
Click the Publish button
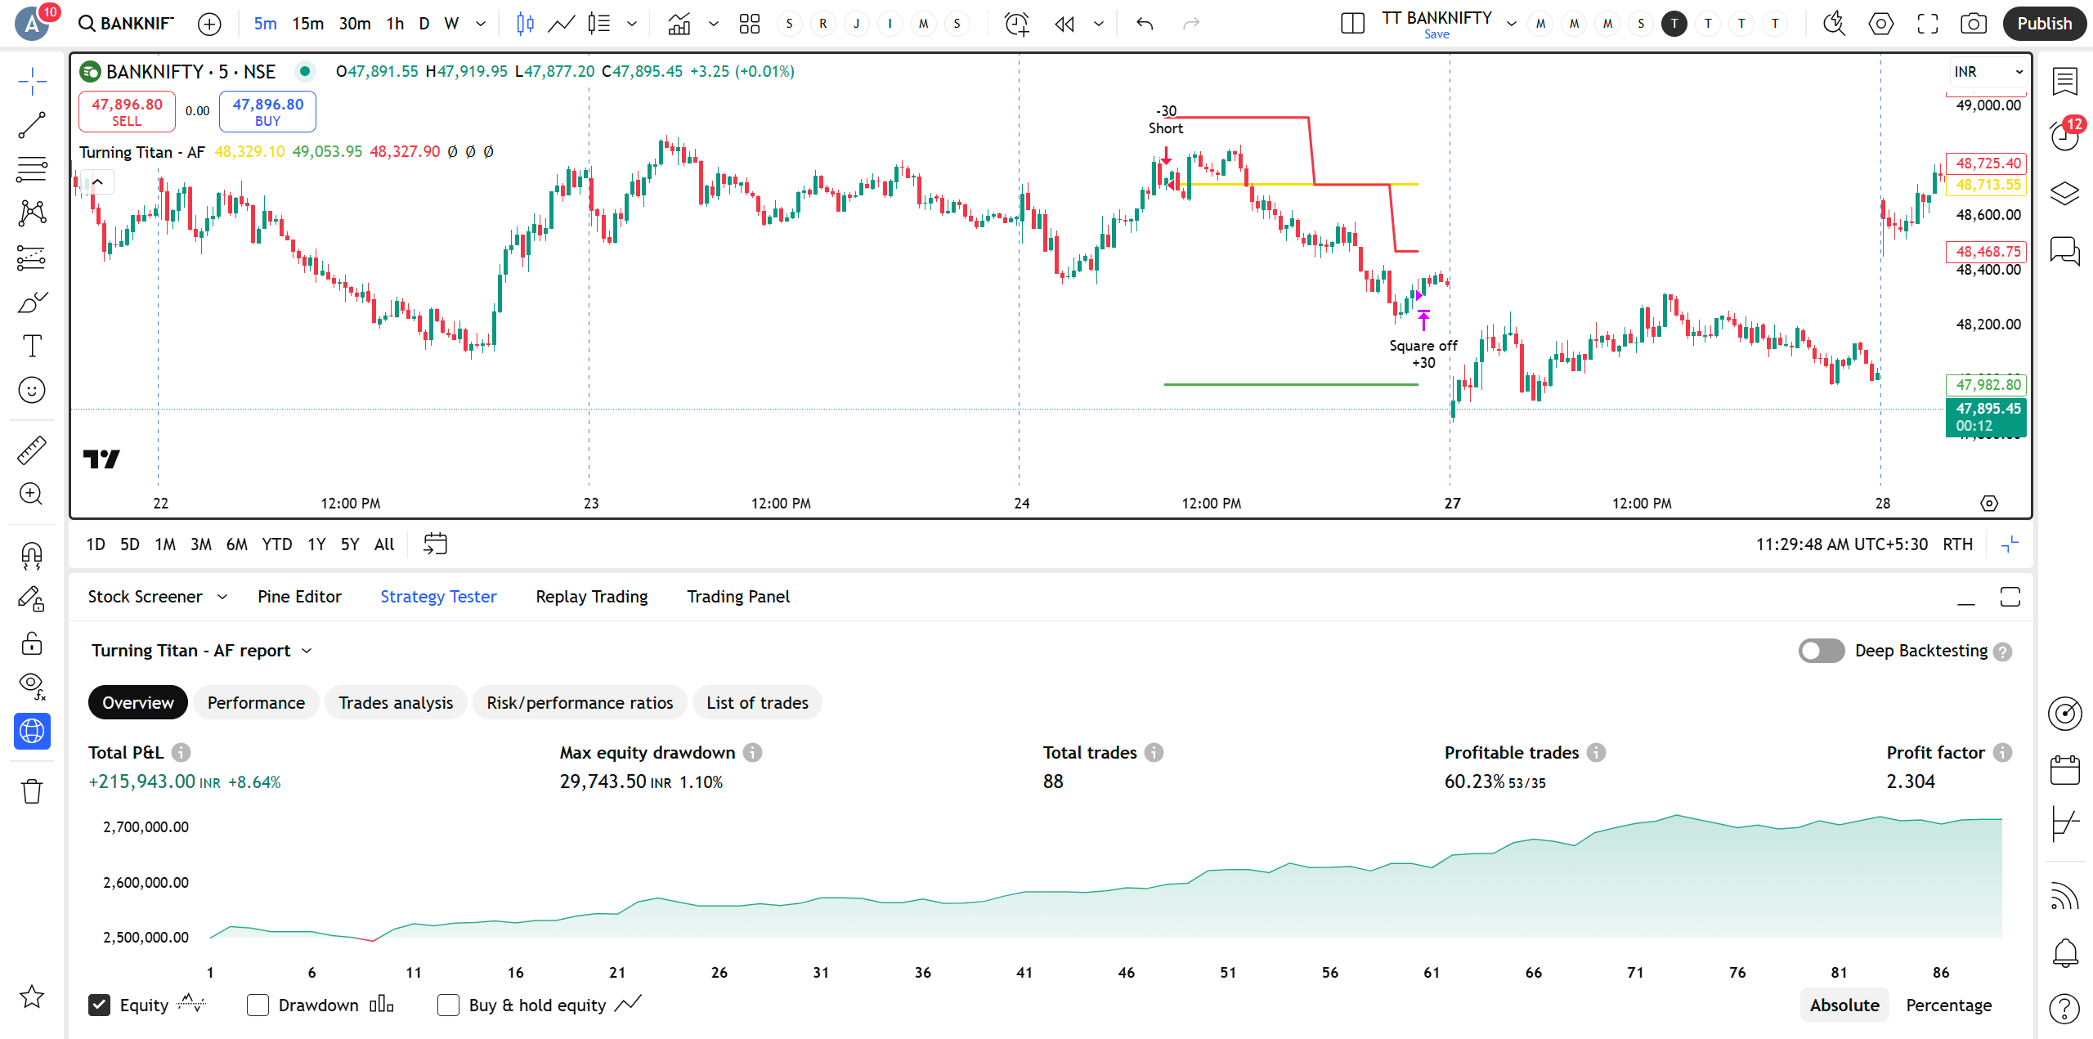coord(2044,24)
